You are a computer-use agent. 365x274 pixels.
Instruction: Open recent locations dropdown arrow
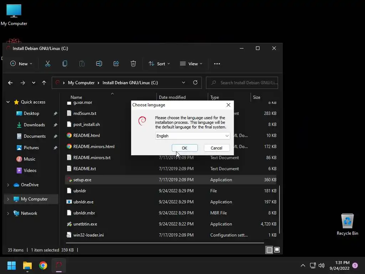tap(34, 83)
